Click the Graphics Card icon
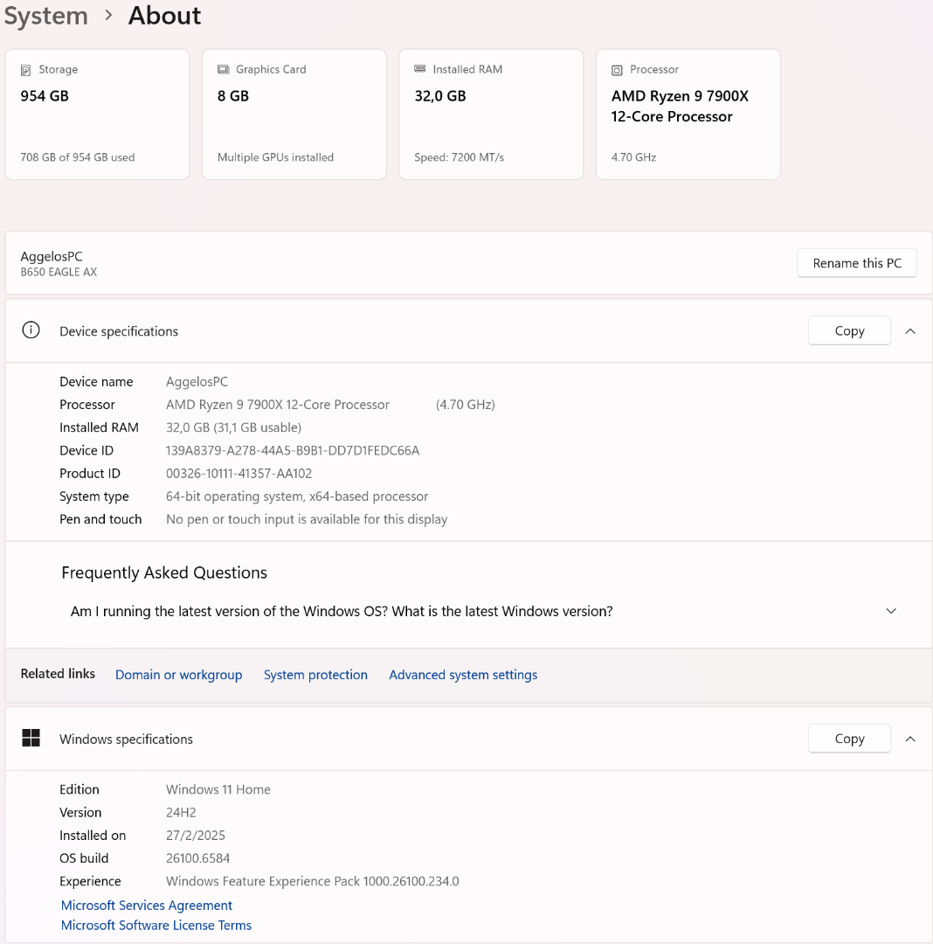 pos(224,70)
